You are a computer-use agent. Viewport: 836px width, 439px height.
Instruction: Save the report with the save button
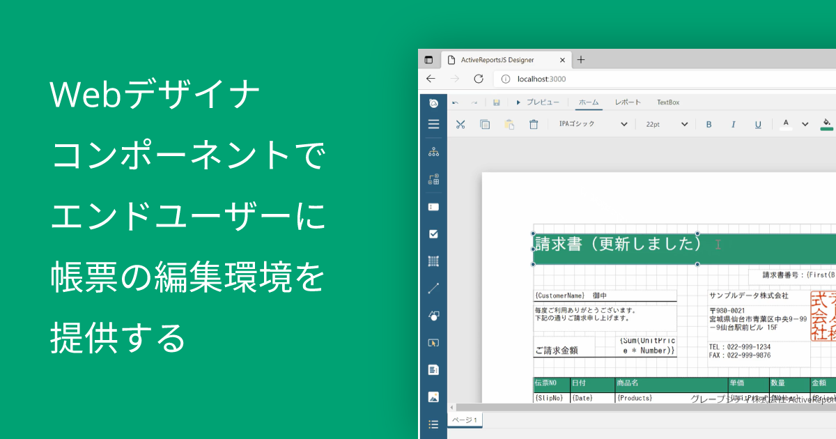[x=497, y=102]
